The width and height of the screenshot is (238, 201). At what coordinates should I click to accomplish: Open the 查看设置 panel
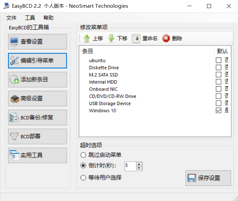coord(37,42)
